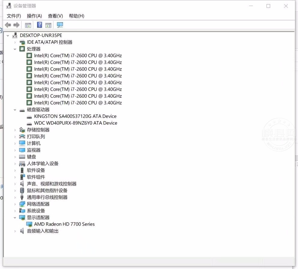Expand the 打印队列 node

15,137
